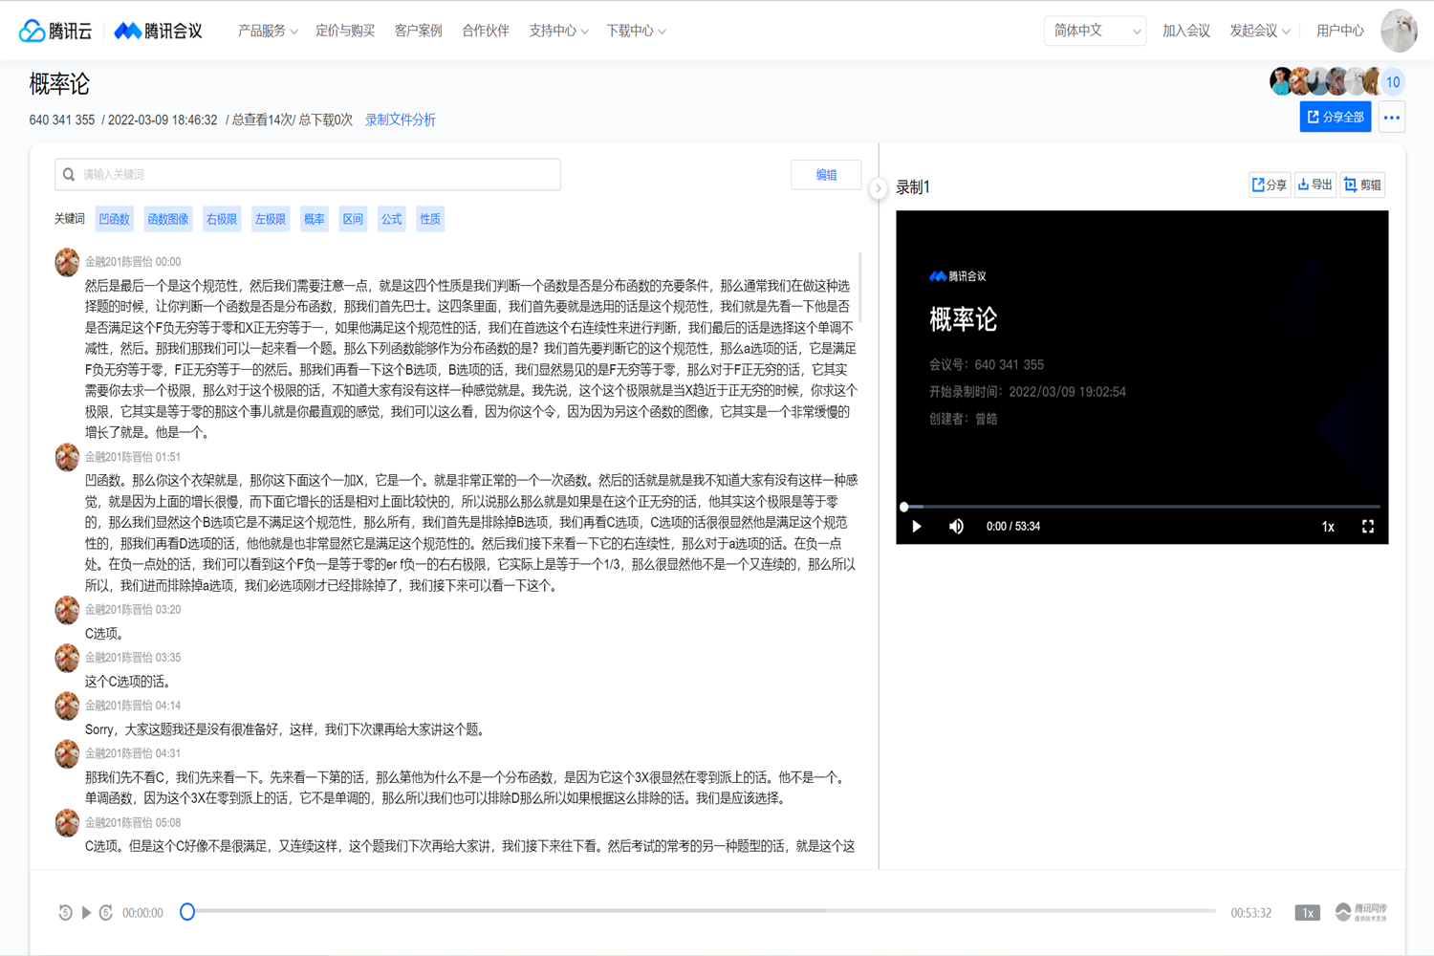Toggle the 凹函数 keyword filter

tap(115, 219)
